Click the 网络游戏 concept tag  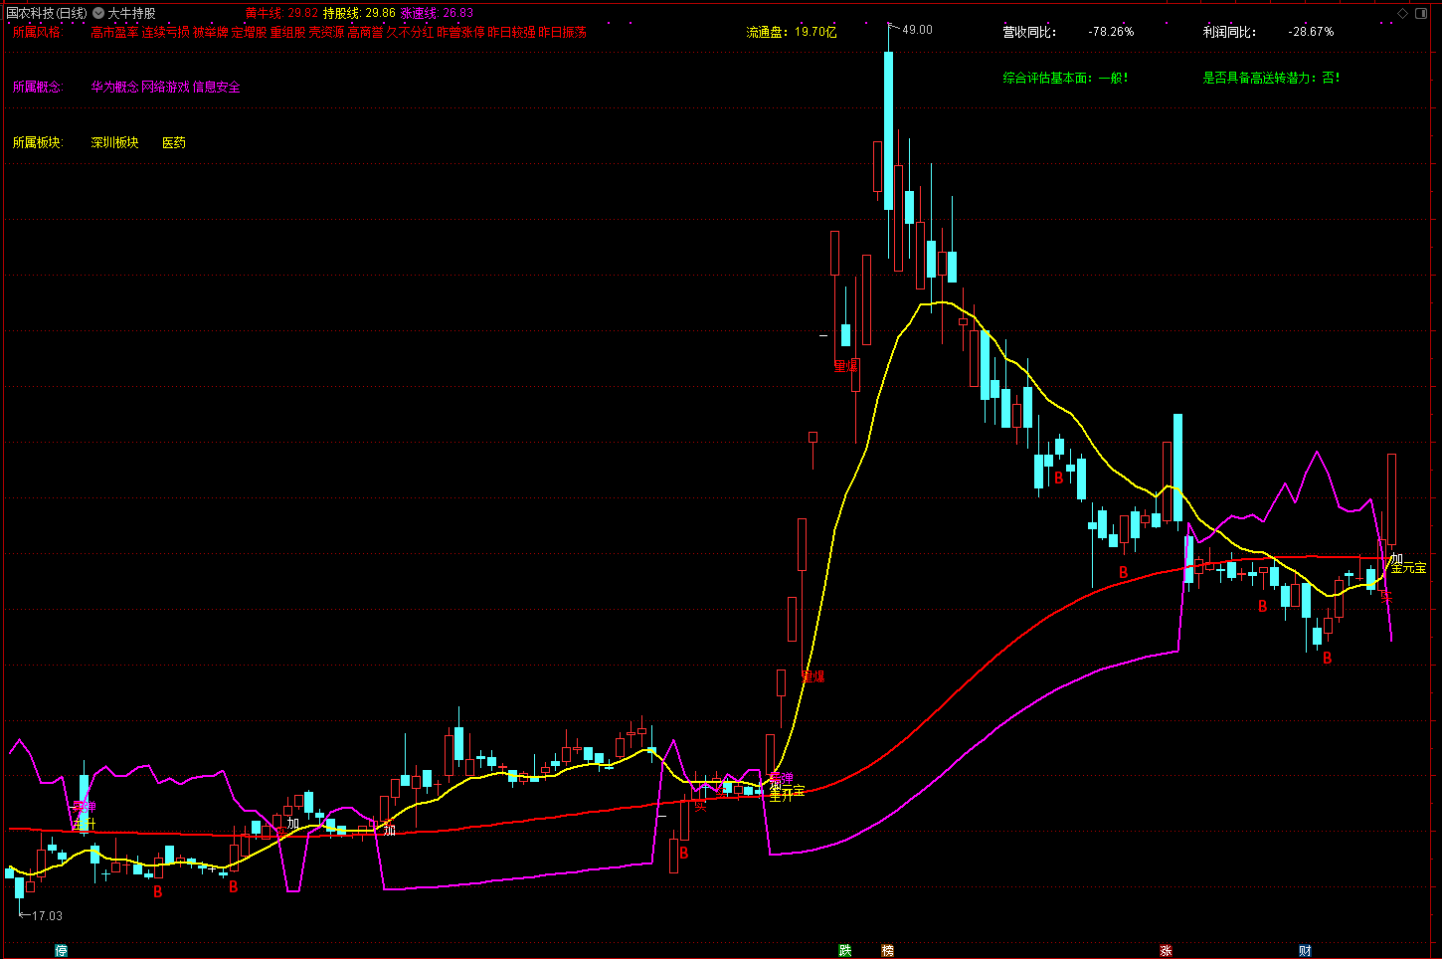[165, 87]
